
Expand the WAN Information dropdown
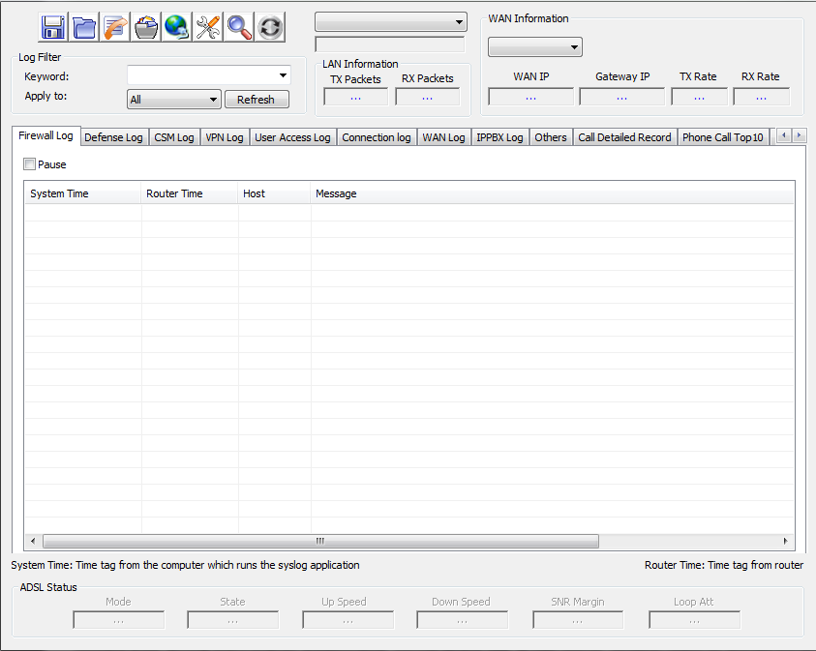pyautogui.click(x=574, y=47)
